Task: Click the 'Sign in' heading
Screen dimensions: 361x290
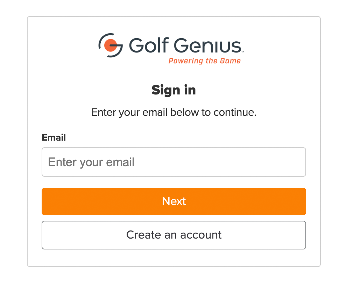Action: click(174, 90)
